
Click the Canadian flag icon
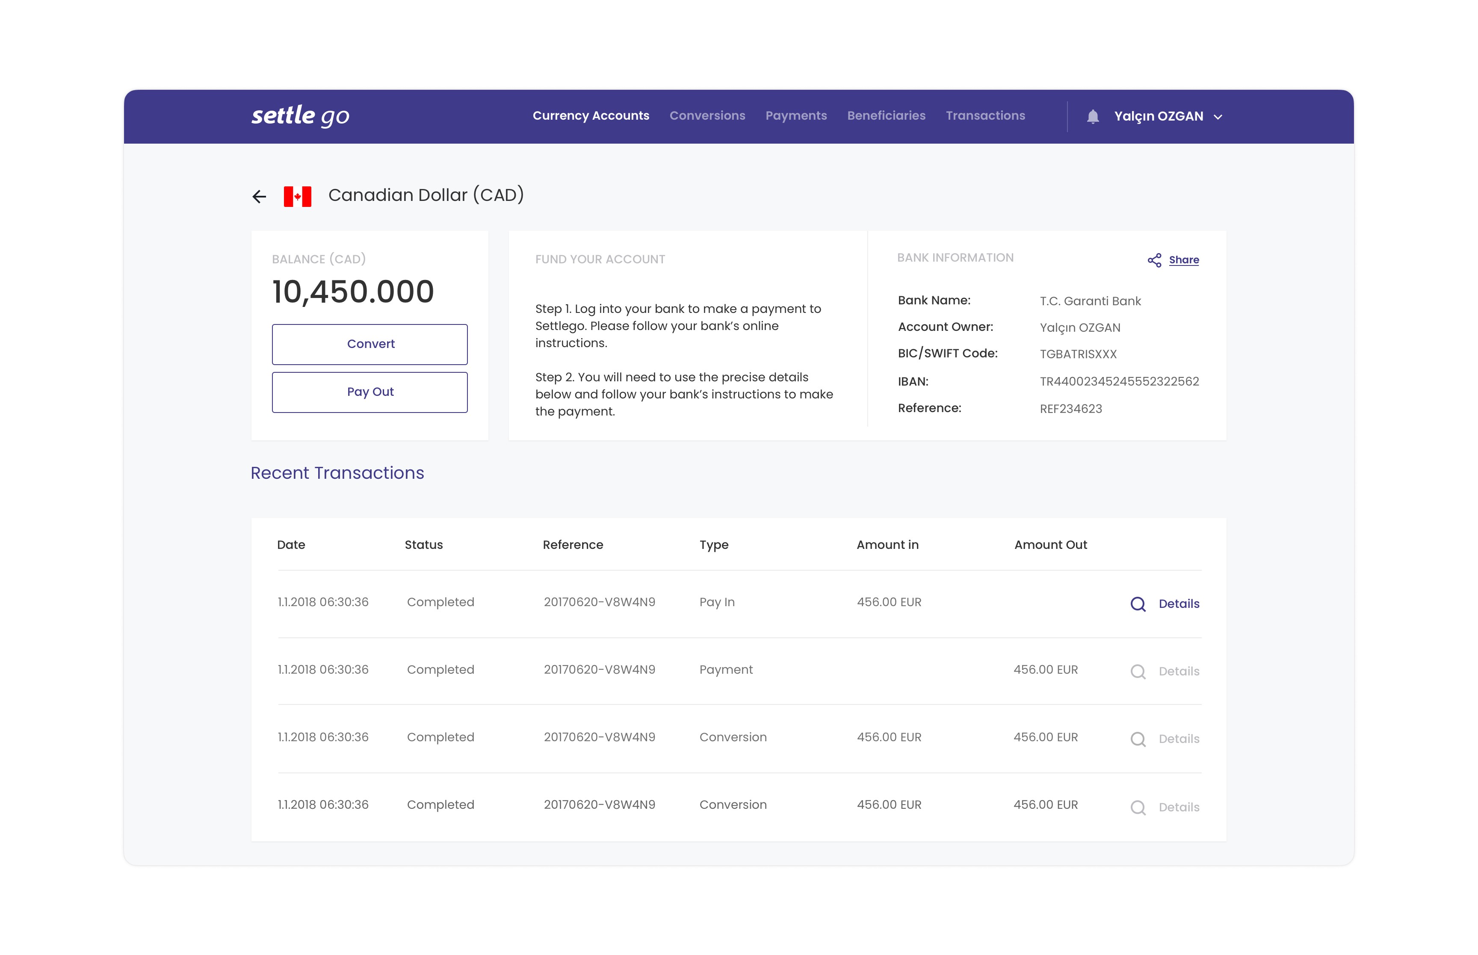(297, 197)
